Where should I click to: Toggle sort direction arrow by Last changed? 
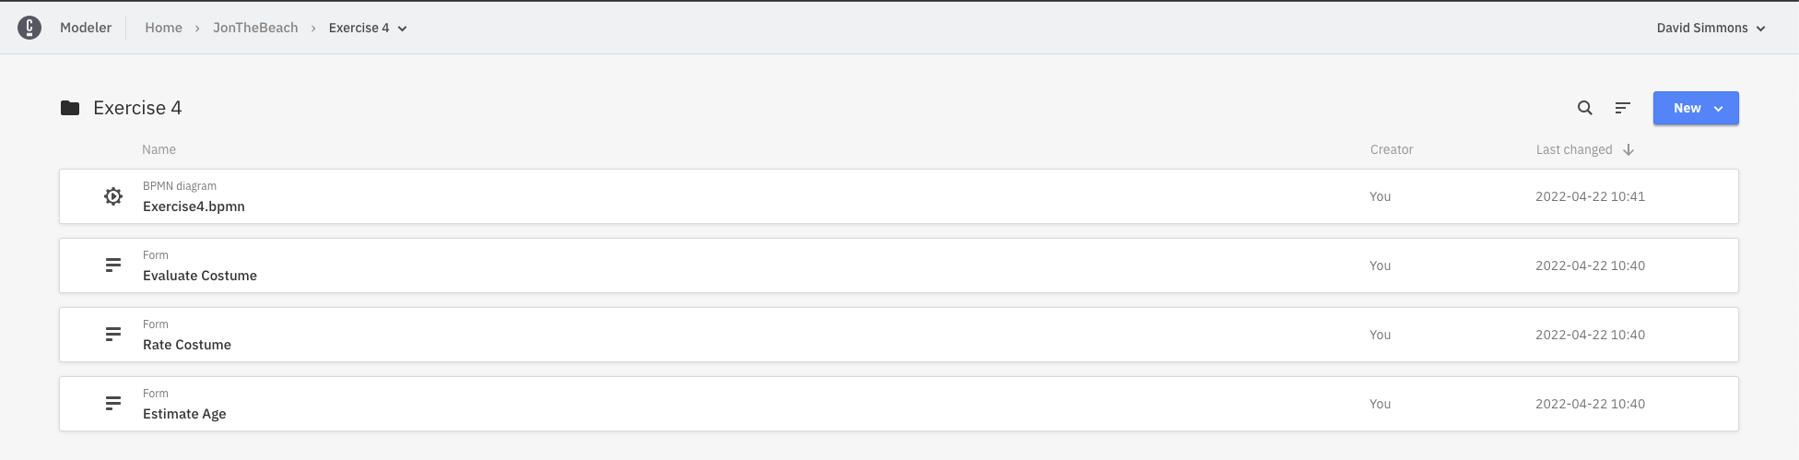click(x=1629, y=149)
